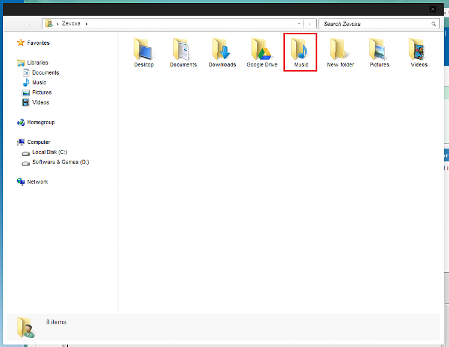Select Computer label in navigation pane
The image size is (449, 347).
click(39, 142)
